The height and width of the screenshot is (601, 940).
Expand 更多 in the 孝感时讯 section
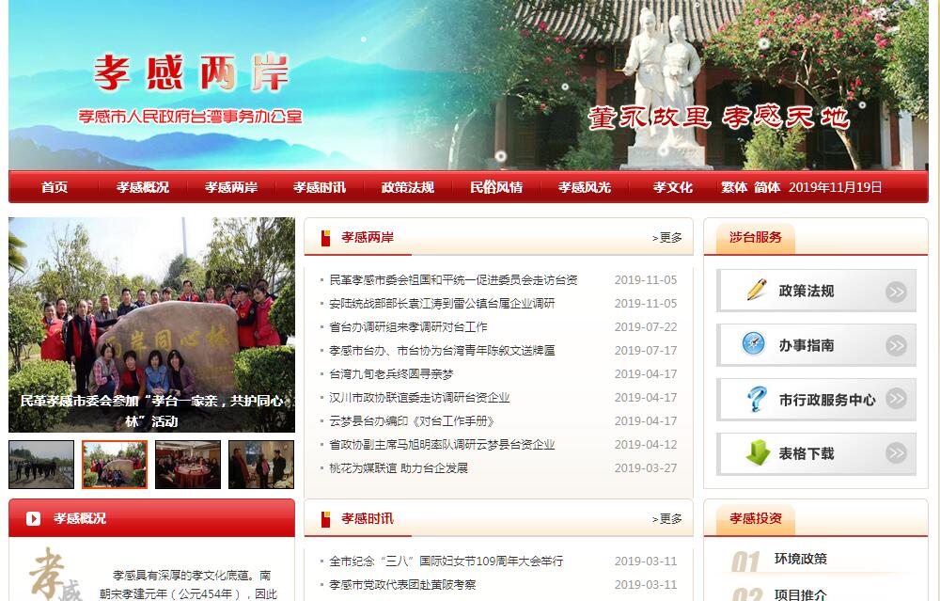(667, 519)
